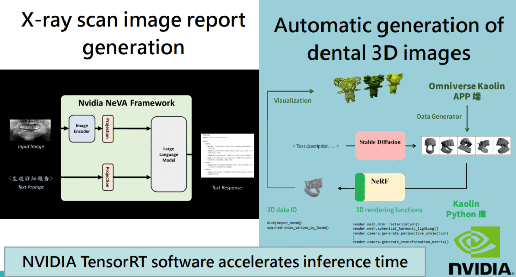Viewport: 516px width, 277px height.
Task: Click the '3D data IO' label
Action: click(x=282, y=210)
